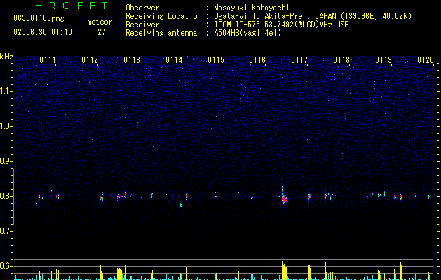Viewport: 441px width, 280px height.
Task: Click the Receiving Location label
Action: pyautogui.click(x=163, y=16)
